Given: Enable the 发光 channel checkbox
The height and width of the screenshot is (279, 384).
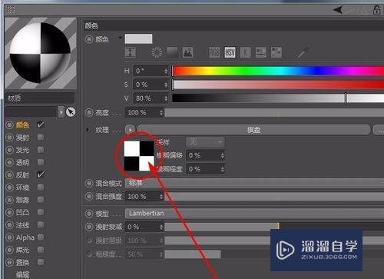Looking at the screenshot, I should tap(41, 150).
